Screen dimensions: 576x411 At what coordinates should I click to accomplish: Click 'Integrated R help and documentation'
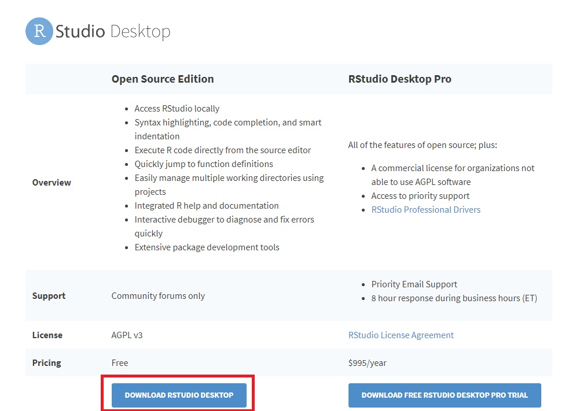(207, 206)
